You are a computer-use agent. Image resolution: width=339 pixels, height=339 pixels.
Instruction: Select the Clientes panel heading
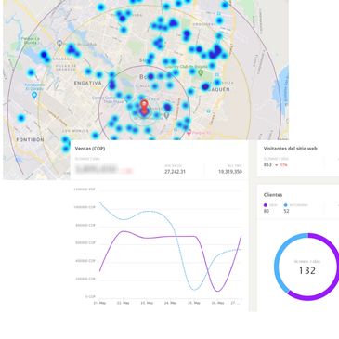pos(273,195)
